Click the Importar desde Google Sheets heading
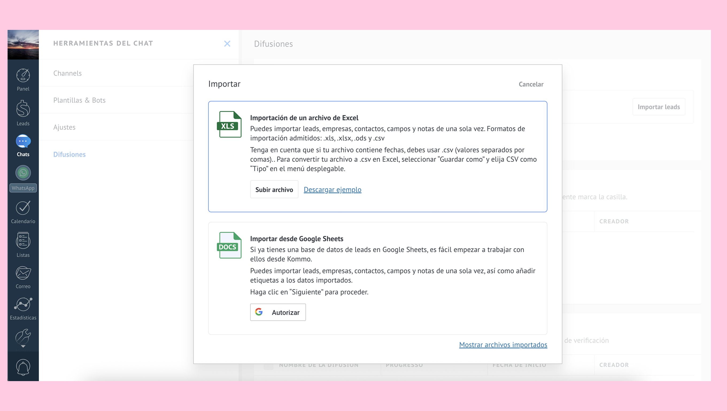The width and height of the screenshot is (727, 411). [x=296, y=239]
